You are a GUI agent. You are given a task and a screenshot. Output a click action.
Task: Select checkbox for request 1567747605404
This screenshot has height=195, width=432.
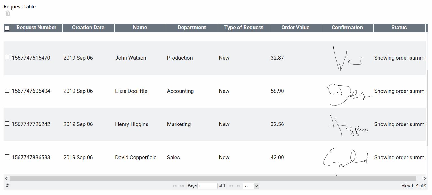(x=7, y=90)
